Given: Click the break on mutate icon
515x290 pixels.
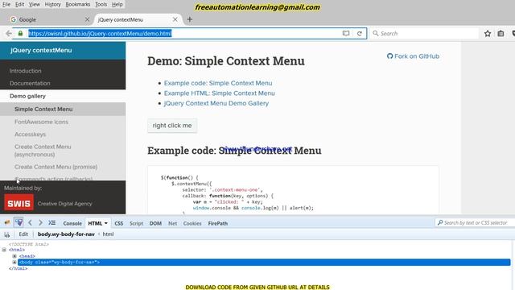Looking at the screenshot, I should coord(7,234).
